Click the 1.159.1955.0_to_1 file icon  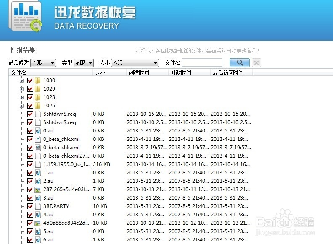coord(38,164)
